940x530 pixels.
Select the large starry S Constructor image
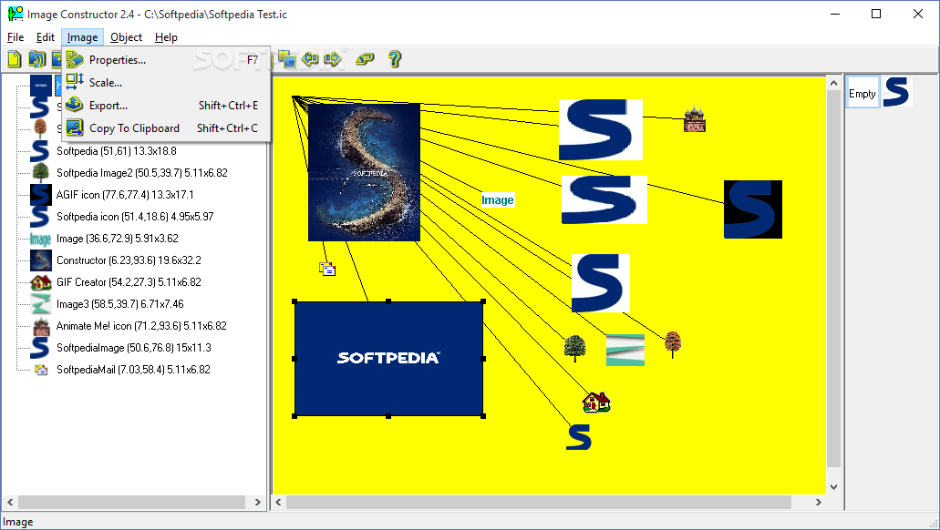[364, 172]
